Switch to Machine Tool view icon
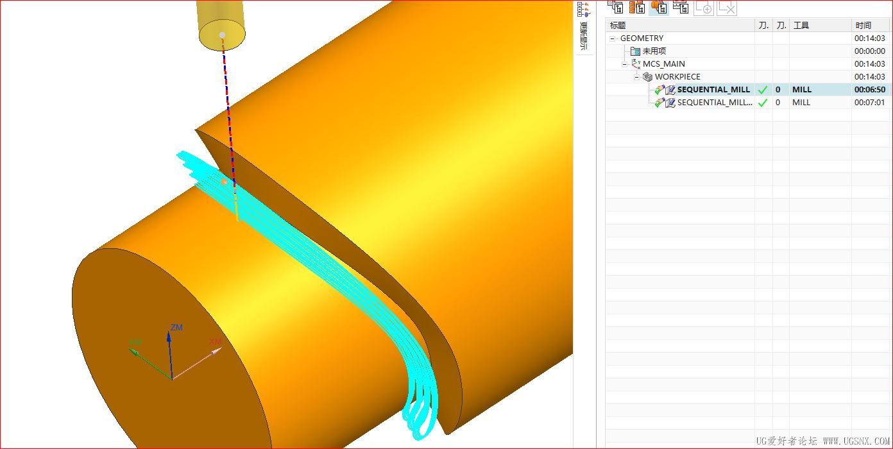 (637, 8)
